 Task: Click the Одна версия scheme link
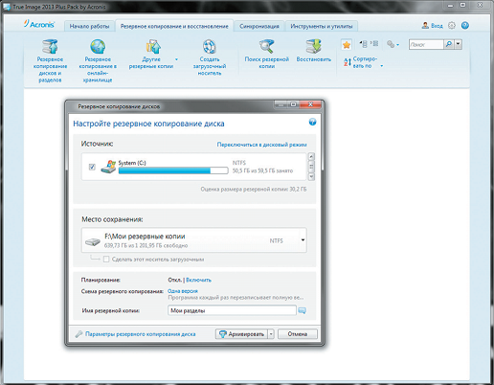(183, 291)
